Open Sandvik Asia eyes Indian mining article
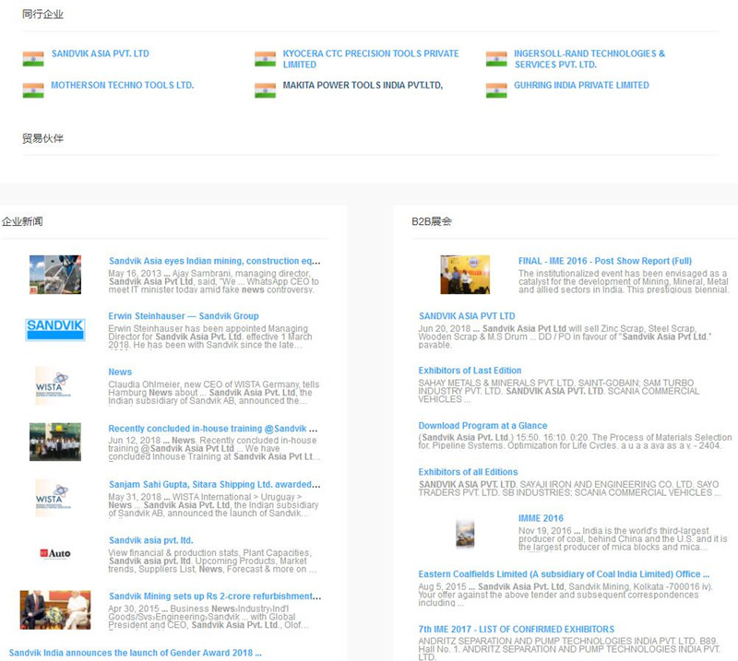738x661 pixels. pos(214,262)
